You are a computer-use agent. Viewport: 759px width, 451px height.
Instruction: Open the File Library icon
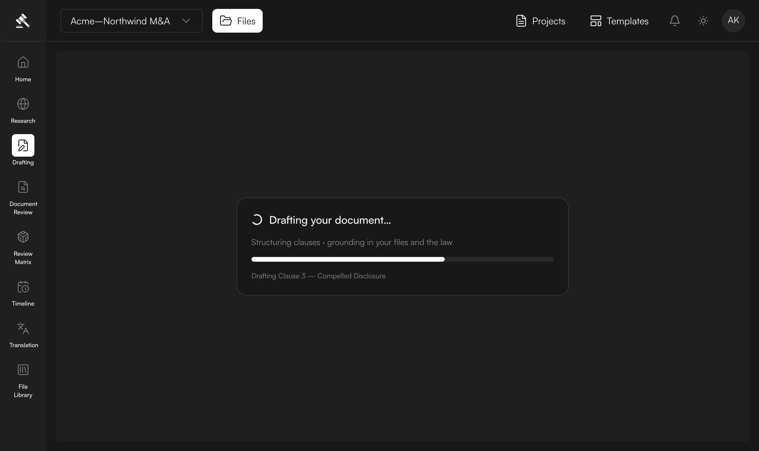(23, 370)
